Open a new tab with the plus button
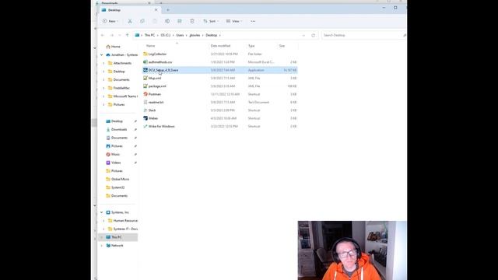 (168, 10)
